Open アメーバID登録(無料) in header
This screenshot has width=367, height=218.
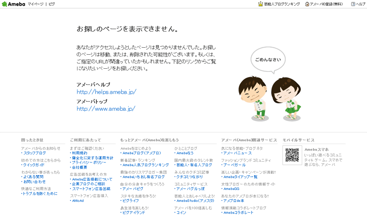click(x=326, y=4)
